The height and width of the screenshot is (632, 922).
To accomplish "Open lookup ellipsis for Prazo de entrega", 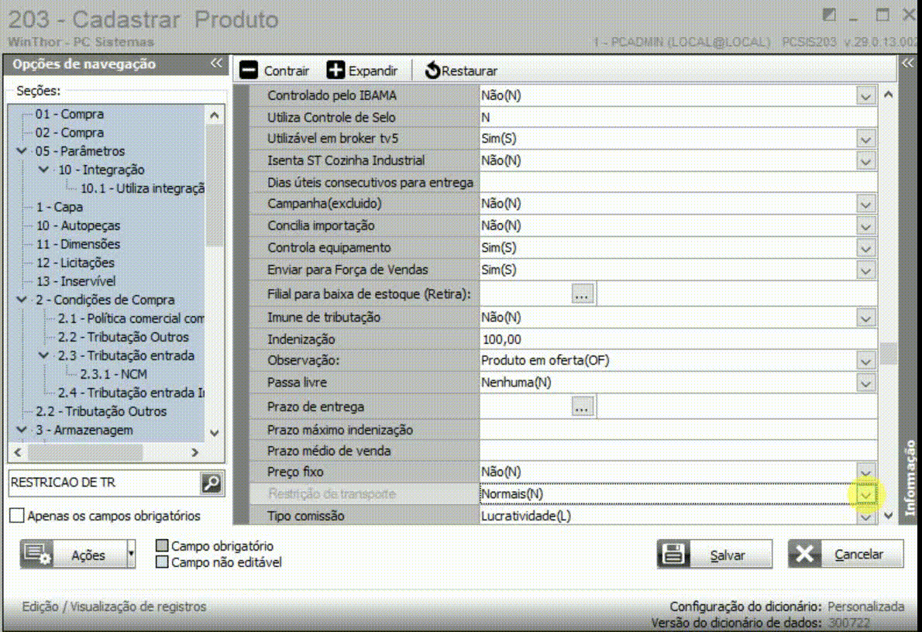I will 582,407.
